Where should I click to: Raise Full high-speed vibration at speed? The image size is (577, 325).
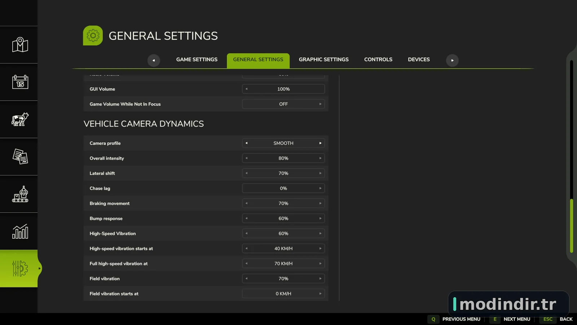(320, 264)
